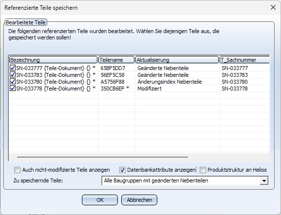Uncheck the SN-033783 row checkbox

click(13, 74)
